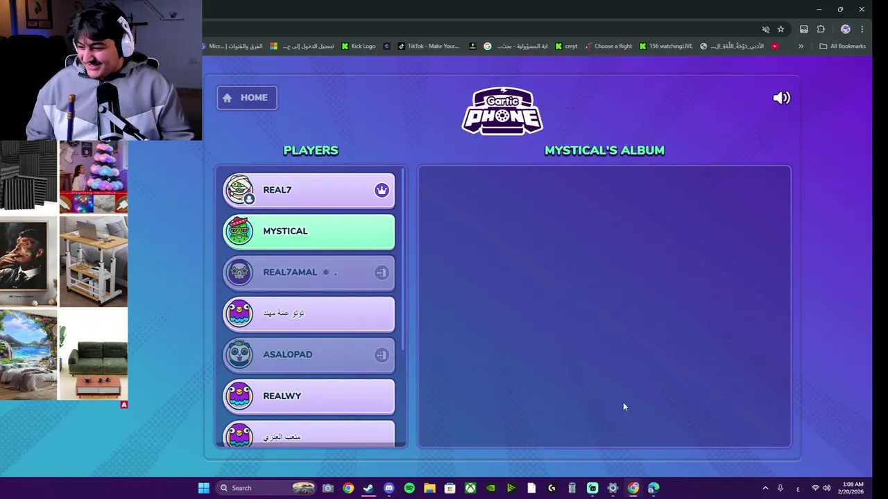888x499 pixels.
Task: Open Xbox app from the taskbar
Action: point(470,488)
